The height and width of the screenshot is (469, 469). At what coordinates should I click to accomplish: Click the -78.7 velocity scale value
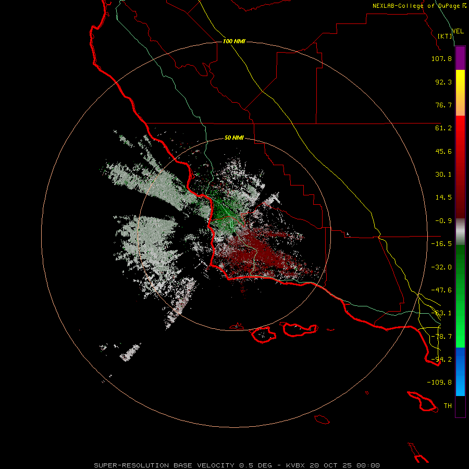tap(441, 337)
